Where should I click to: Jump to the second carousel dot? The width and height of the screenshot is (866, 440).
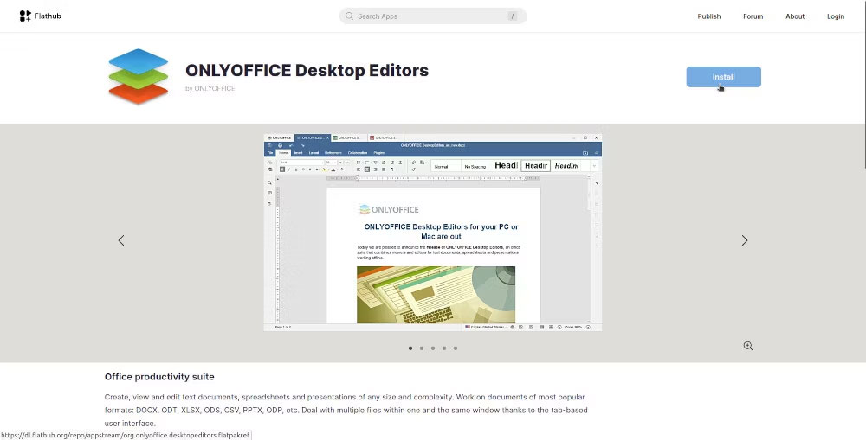click(422, 348)
